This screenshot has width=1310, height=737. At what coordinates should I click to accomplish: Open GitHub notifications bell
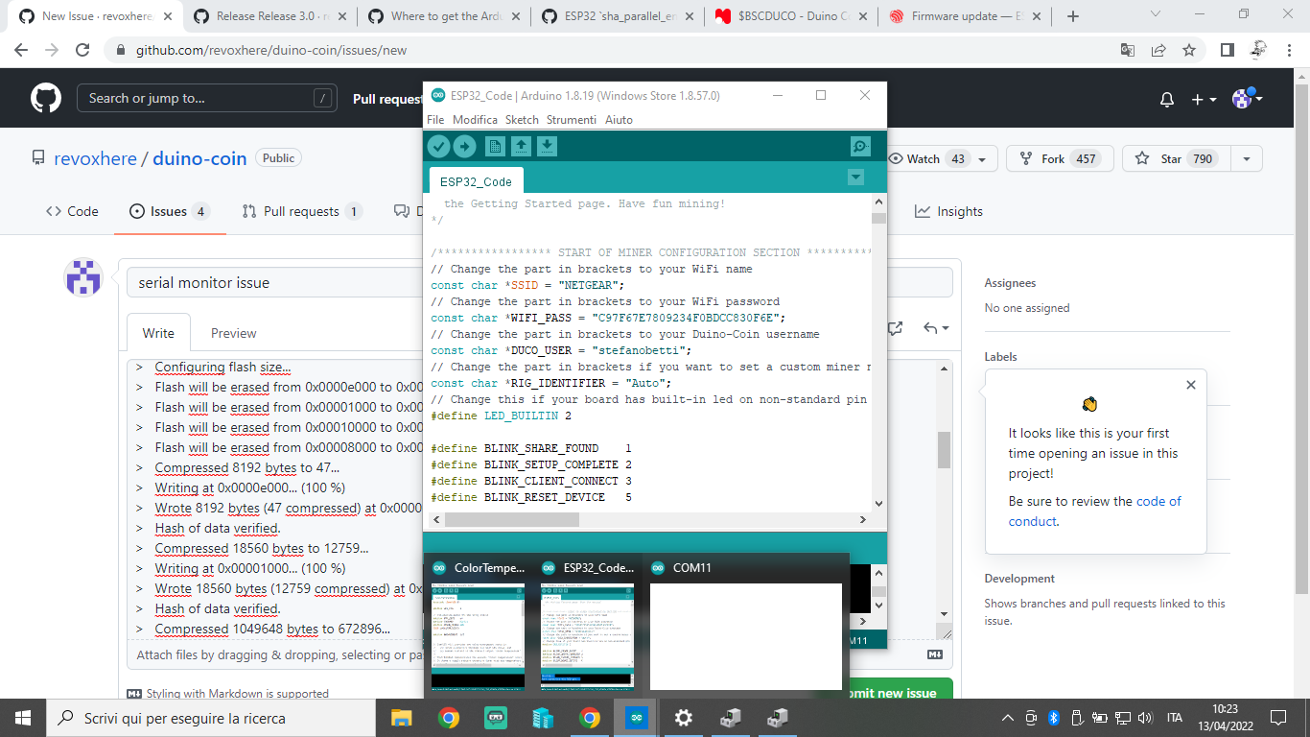[1167, 99]
